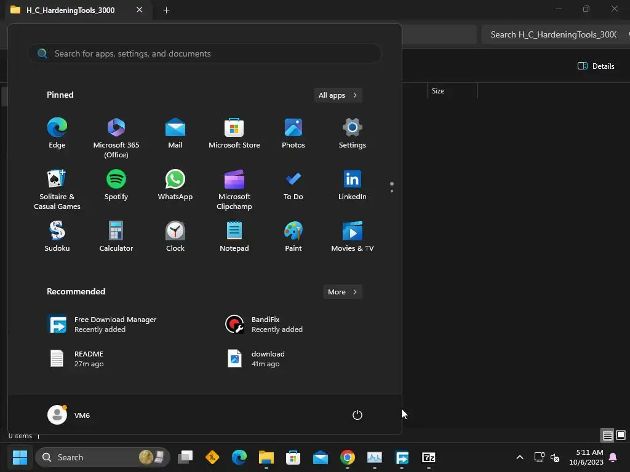Switch Explorer to large thumbnails view
This screenshot has width=630, height=472.
pos(621,435)
